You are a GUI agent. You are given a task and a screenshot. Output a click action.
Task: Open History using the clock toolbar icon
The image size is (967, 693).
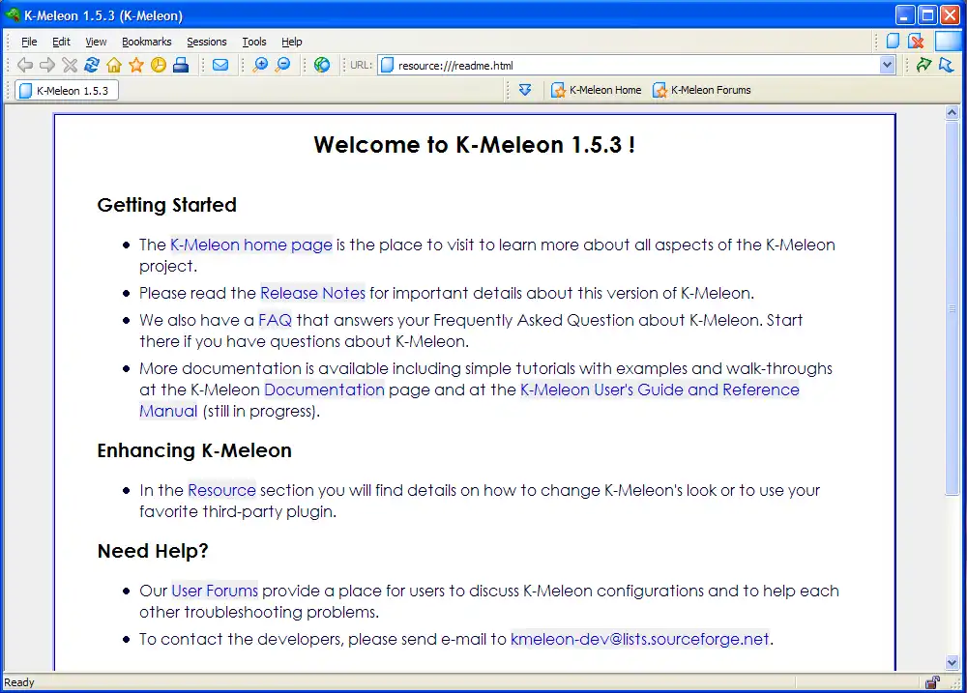(x=158, y=65)
